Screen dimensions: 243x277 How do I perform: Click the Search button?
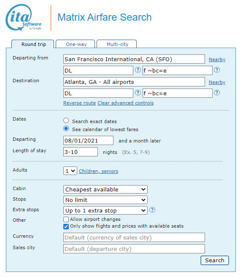(215, 260)
